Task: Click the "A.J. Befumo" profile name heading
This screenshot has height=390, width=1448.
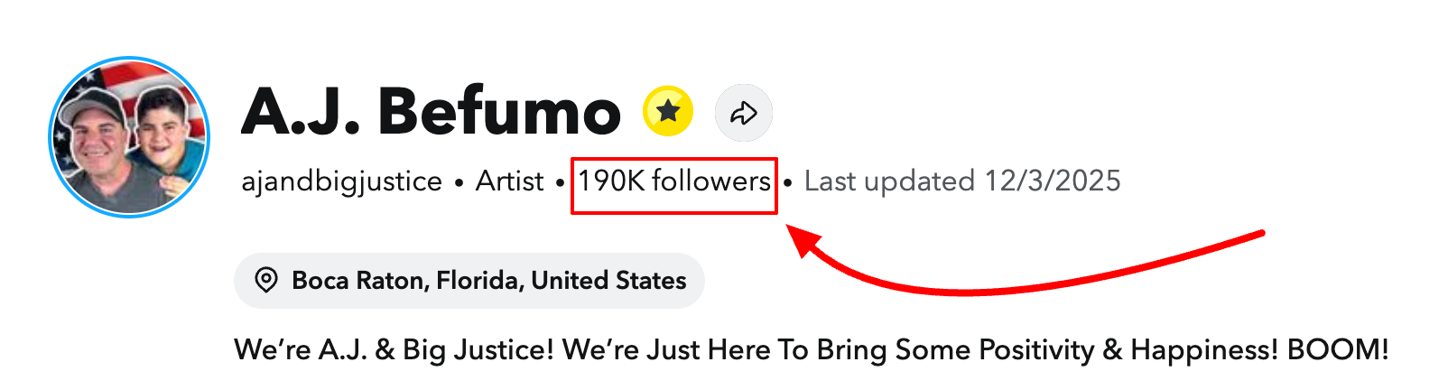Action: point(431,112)
